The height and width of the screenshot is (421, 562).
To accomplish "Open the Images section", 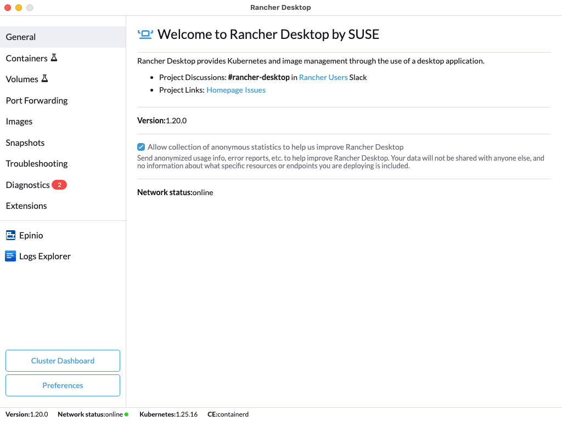I will pos(19,121).
